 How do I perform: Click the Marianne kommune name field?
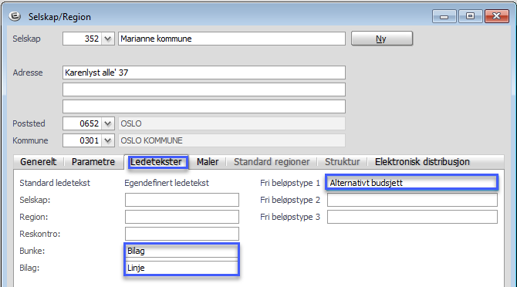(231, 39)
